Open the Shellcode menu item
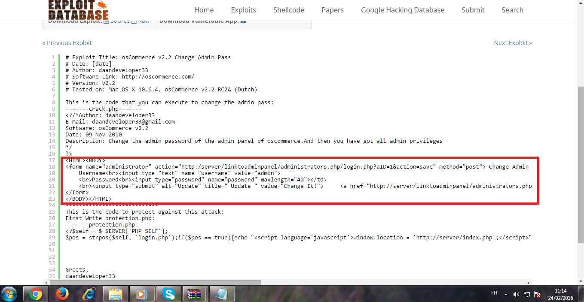The height and width of the screenshot is (302, 584). point(289,10)
